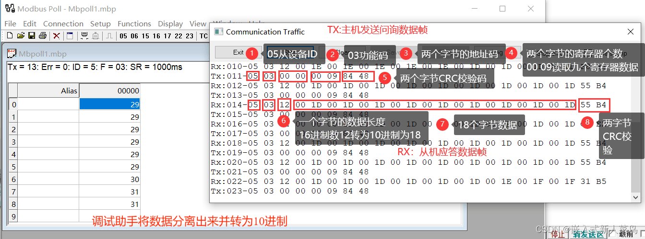Open the Connection menu
This screenshot has height=239, width=645.
[63, 23]
